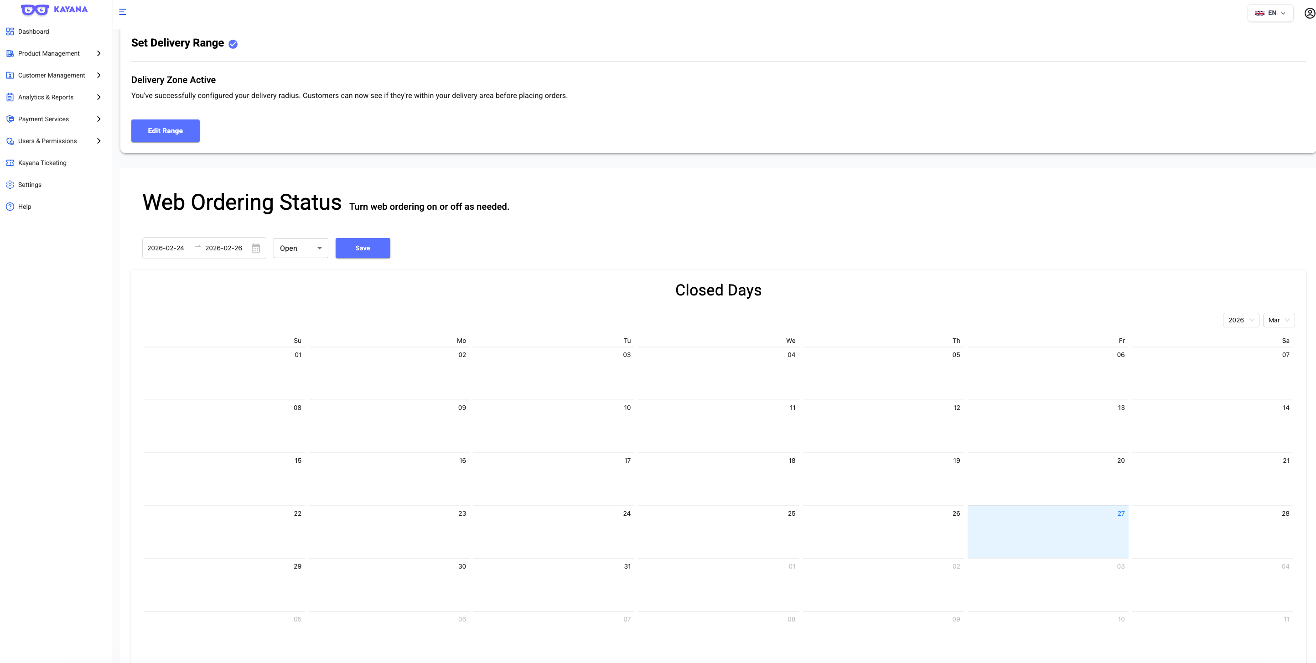This screenshot has width=1316, height=663.
Task: Click the end date 2026-02-26 field
Action: point(224,248)
